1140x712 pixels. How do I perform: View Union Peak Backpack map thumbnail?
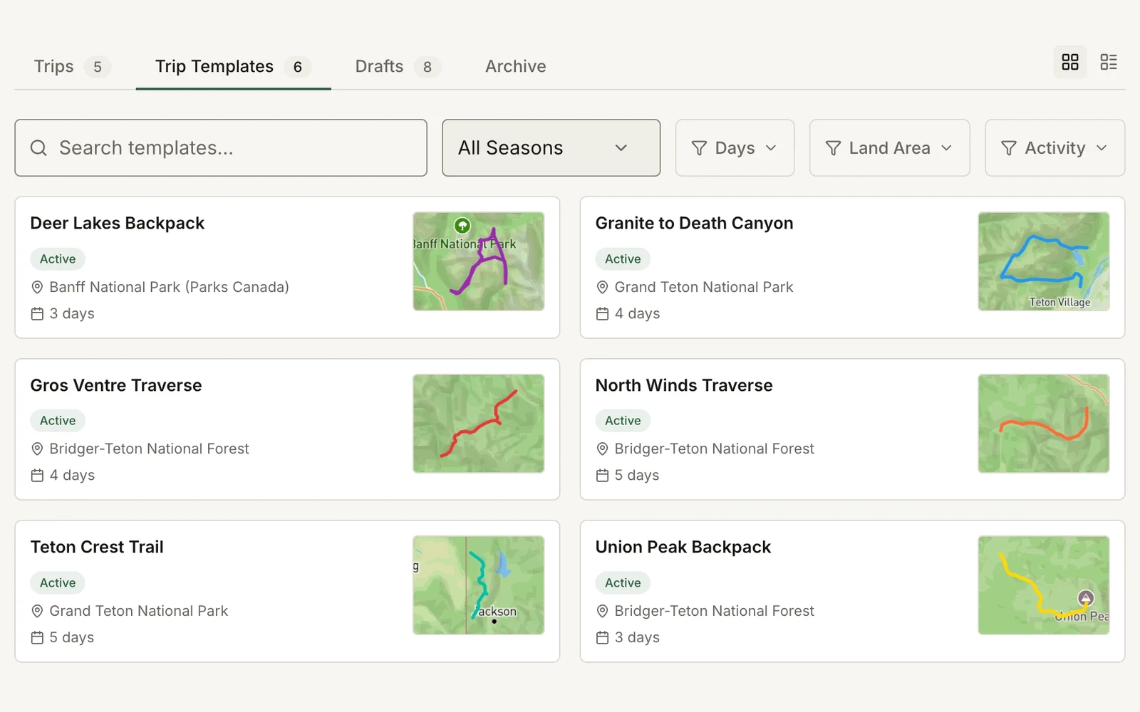pyautogui.click(x=1044, y=585)
